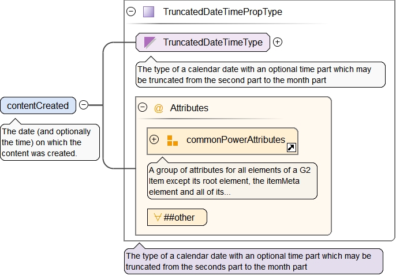Click the bottom purple type description

[x=253, y=261]
